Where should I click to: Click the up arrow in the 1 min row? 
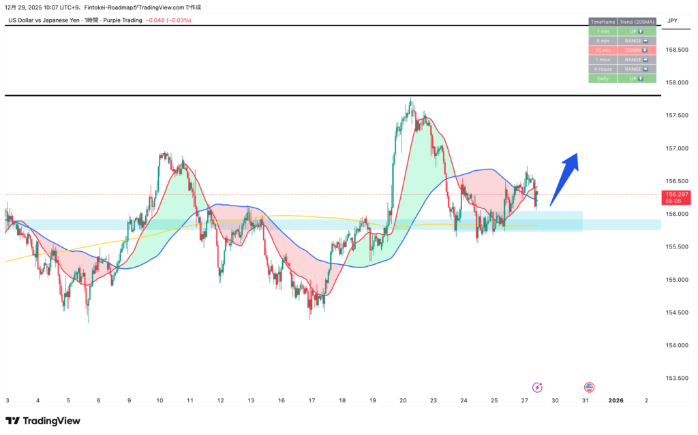pyautogui.click(x=642, y=31)
